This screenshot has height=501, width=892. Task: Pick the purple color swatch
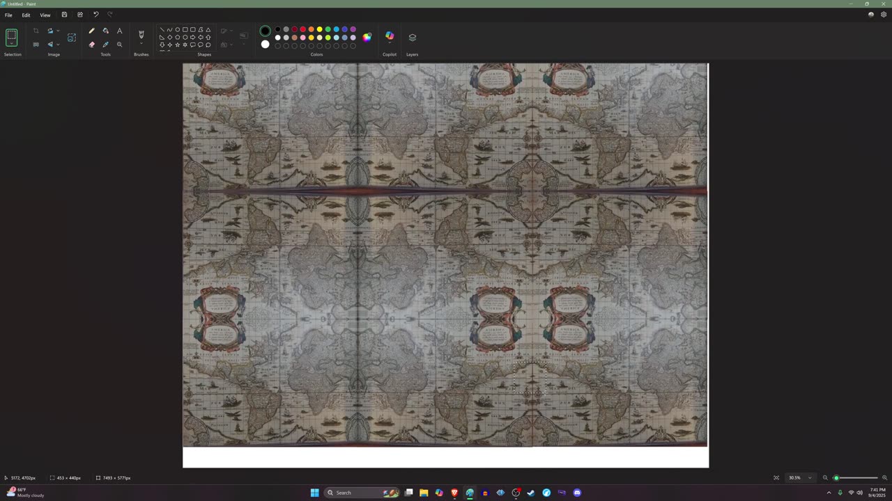click(x=353, y=29)
